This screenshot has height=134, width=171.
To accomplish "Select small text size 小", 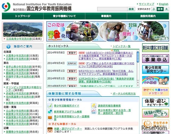I will [154, 9].
